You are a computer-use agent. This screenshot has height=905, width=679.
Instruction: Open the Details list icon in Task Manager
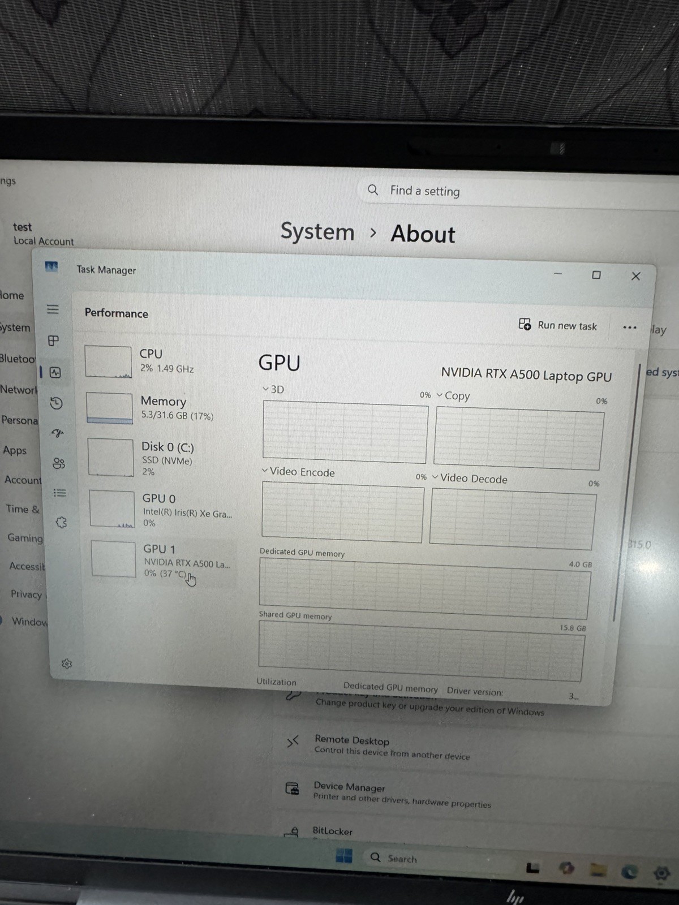click(x=59, y=493)
